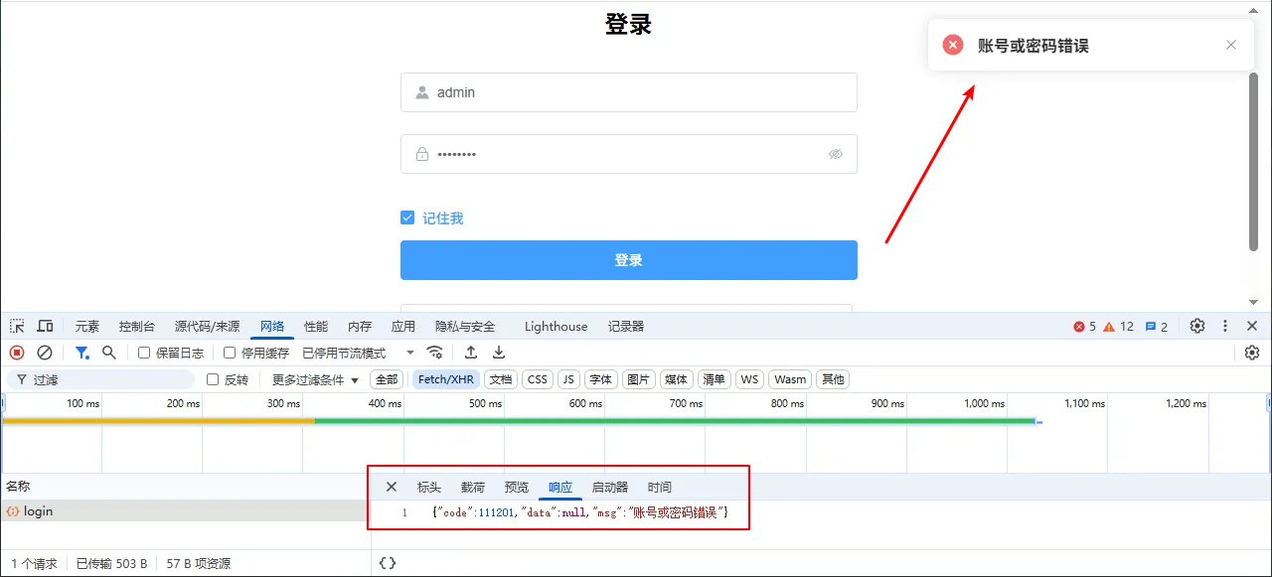Enable 停用缓存 checkbox
The width and height of the screenshot is (1272, 577).
(x=230, y=353)
